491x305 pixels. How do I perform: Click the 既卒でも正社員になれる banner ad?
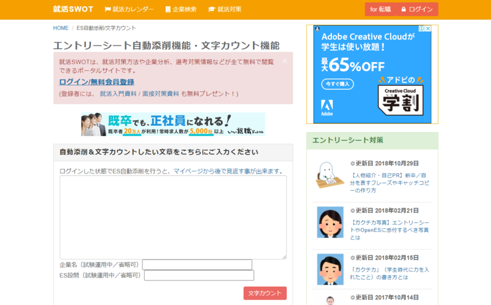tap(173, 125)
